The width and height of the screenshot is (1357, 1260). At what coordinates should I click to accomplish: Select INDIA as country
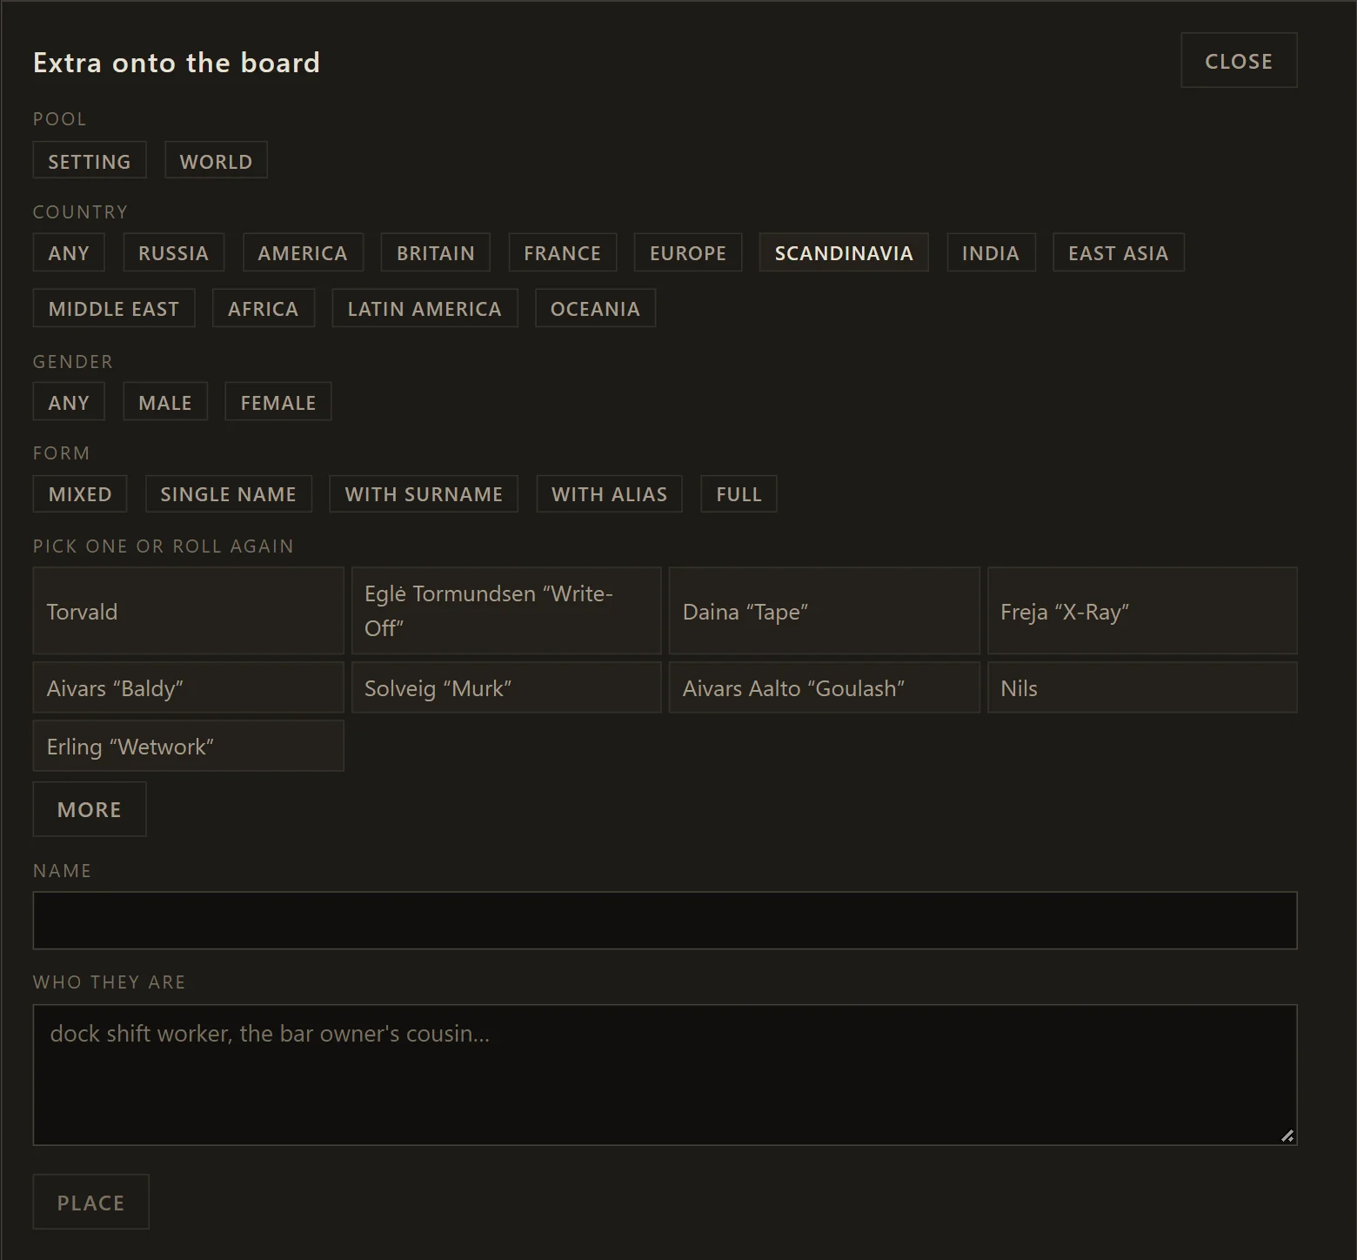click(x=991, y=252)
